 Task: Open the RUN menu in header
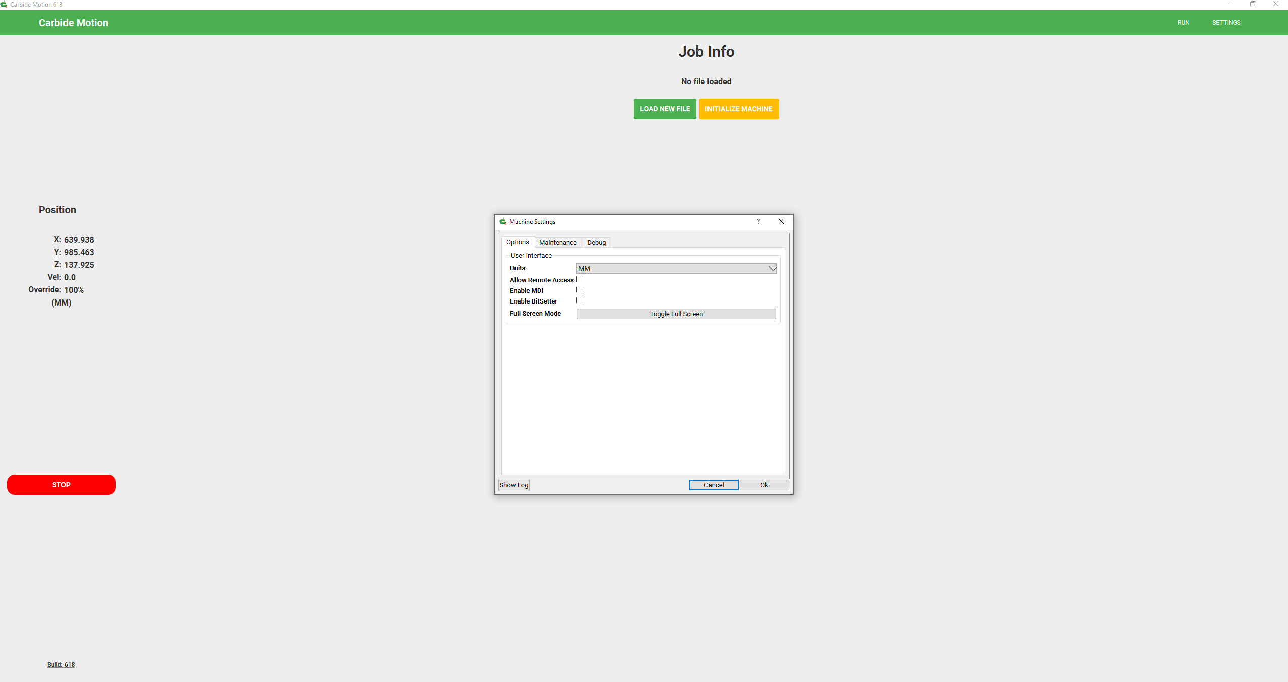tap(1183, 23)
